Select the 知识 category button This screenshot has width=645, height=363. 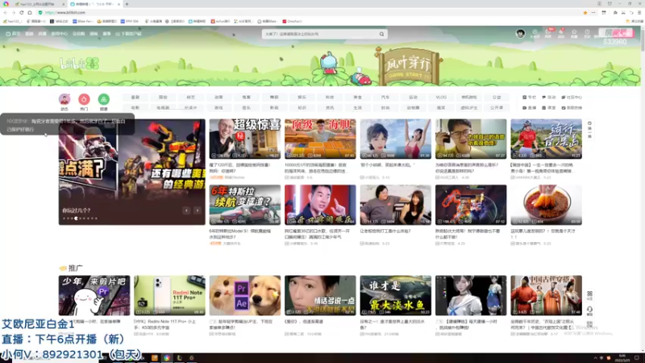pos(302,108)
